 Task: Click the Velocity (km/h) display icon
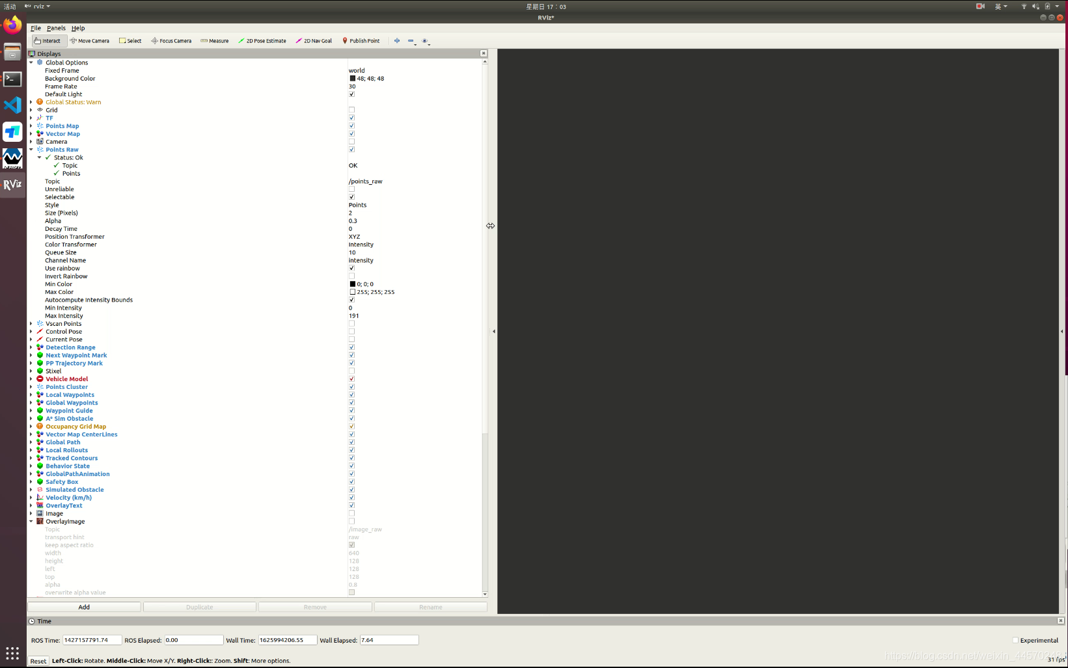click(40, 497)
